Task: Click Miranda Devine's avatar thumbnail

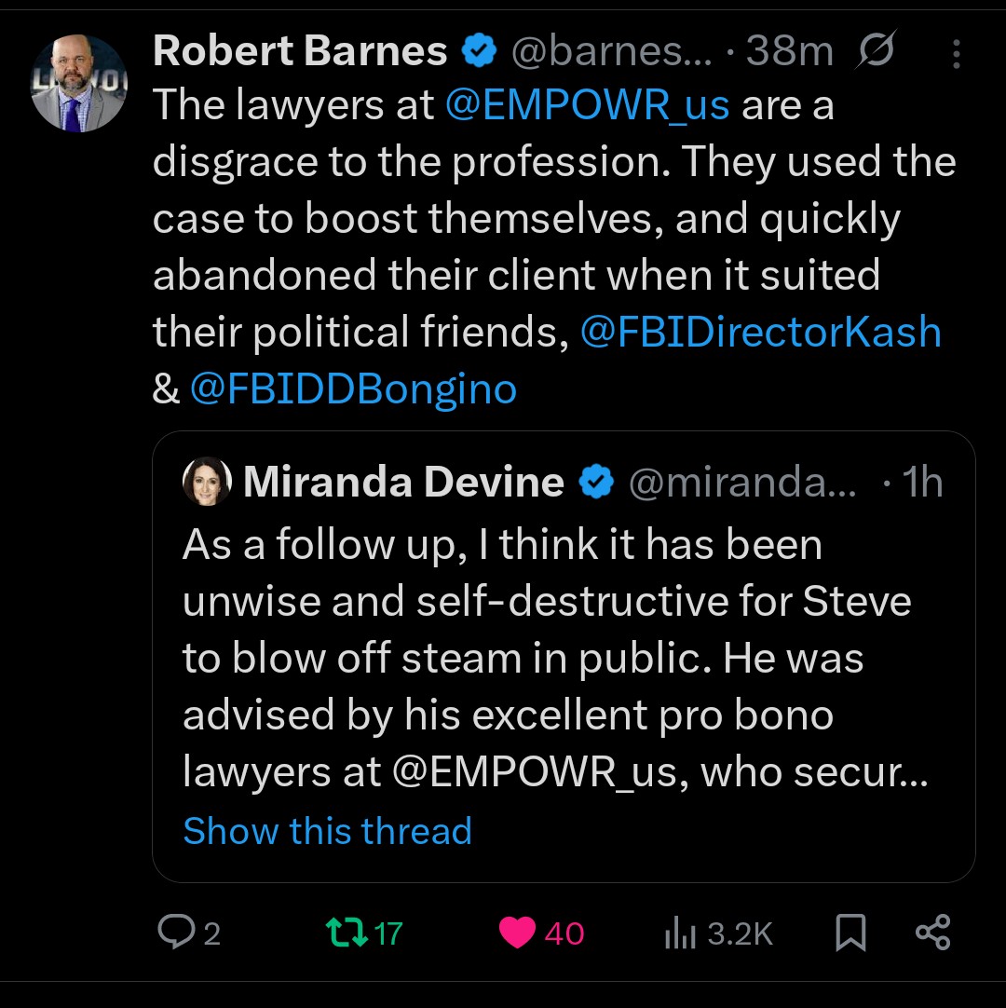Action: coord(208,482)
